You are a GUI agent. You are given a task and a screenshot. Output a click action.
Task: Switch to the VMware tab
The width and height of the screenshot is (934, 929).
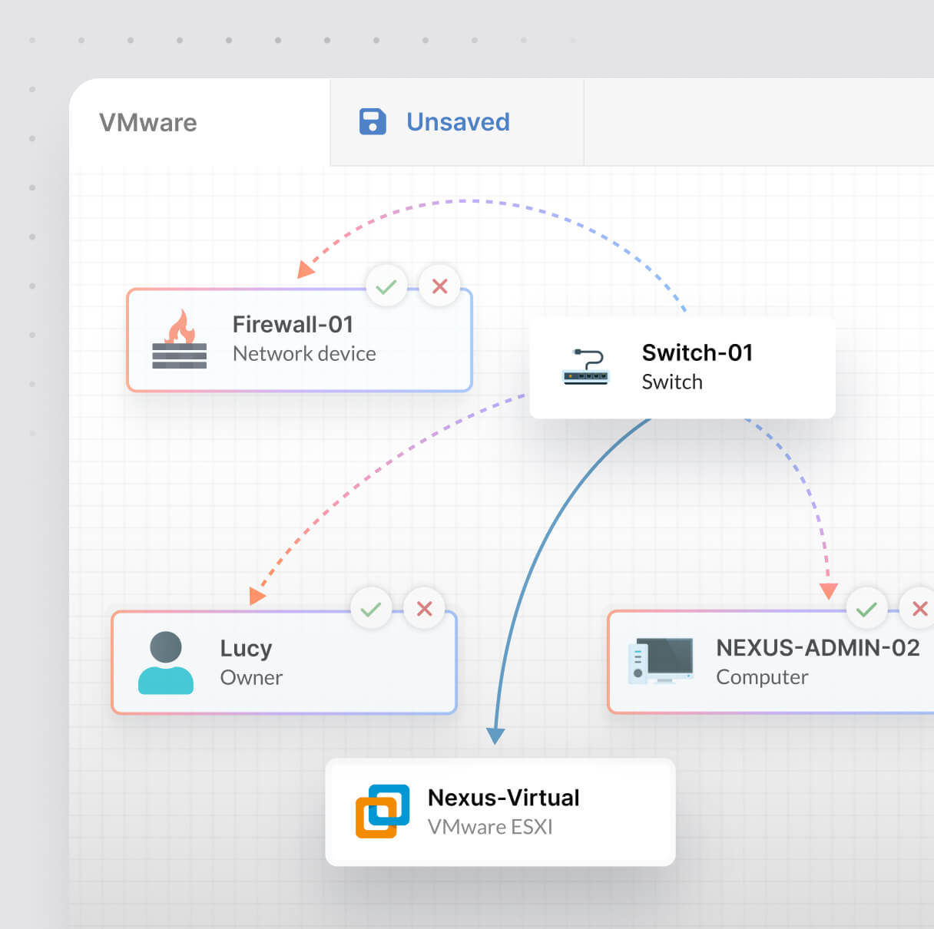tap(147, 122)
